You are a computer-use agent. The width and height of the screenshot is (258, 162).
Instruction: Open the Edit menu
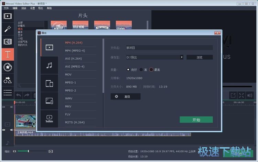click(x=15, y=8)
